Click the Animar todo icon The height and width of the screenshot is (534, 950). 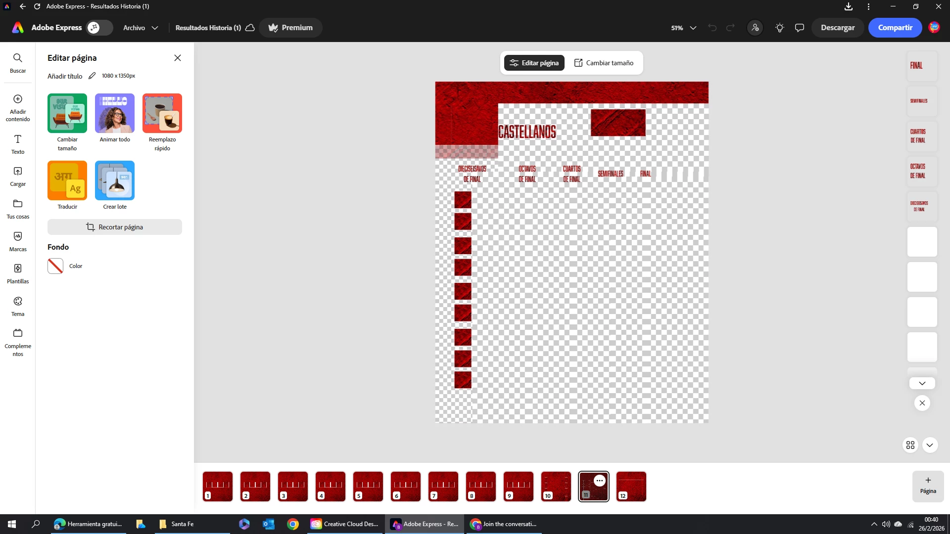115,113
